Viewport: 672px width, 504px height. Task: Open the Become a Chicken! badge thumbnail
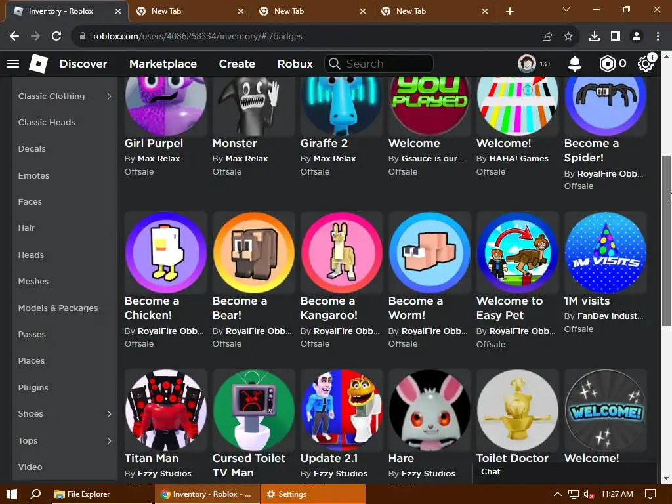click(166, 253)
